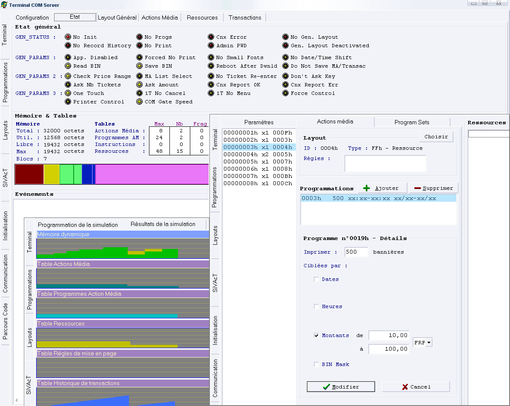Click the red X icon on Cancel
The width and height of the screenshot is (510, 406).
pos(405,387)
